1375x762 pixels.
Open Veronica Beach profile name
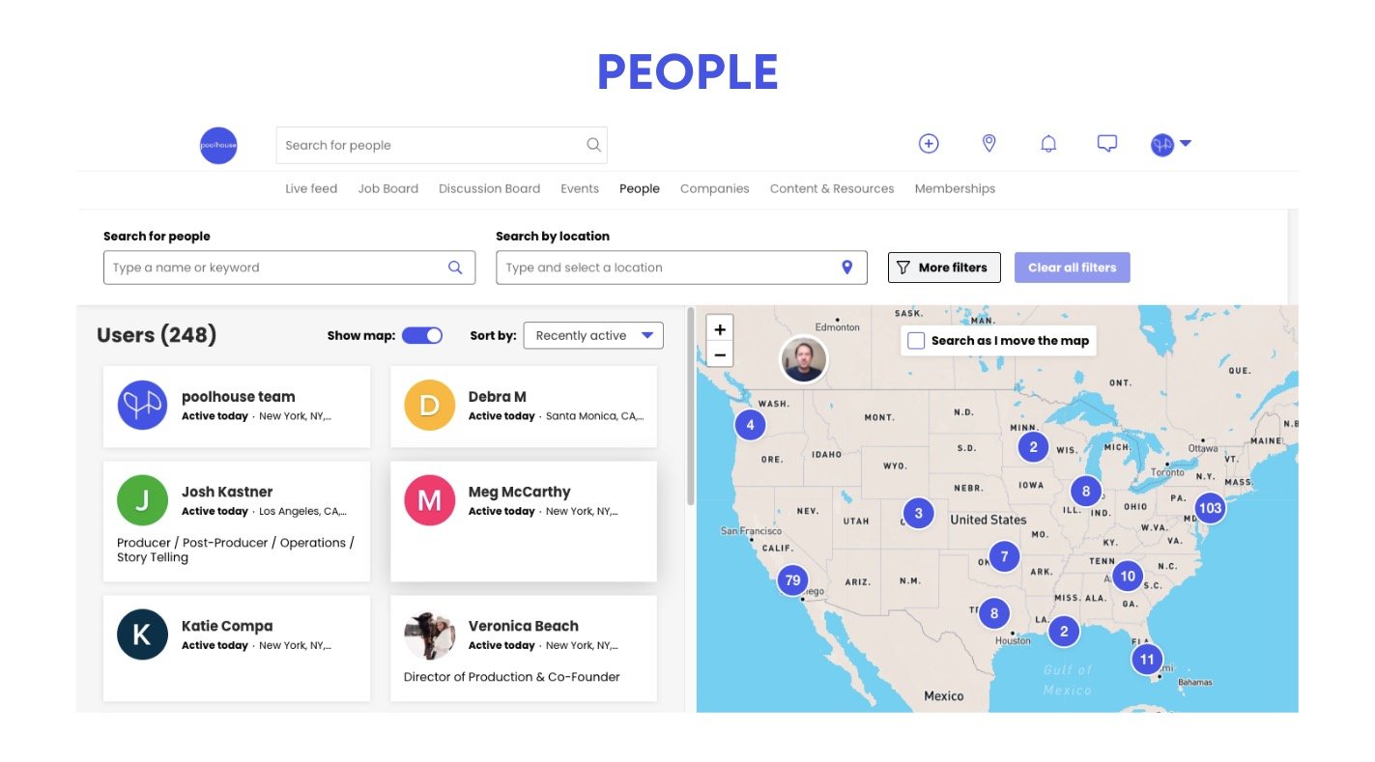pyautogui.click(x=524, y=626)
